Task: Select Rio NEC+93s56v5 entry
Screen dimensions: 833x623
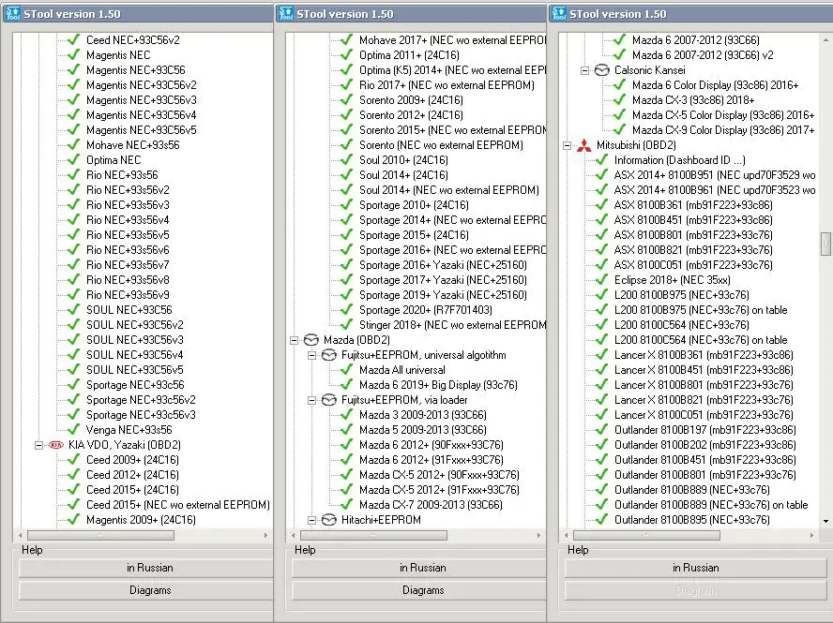Action: [128, 234]
